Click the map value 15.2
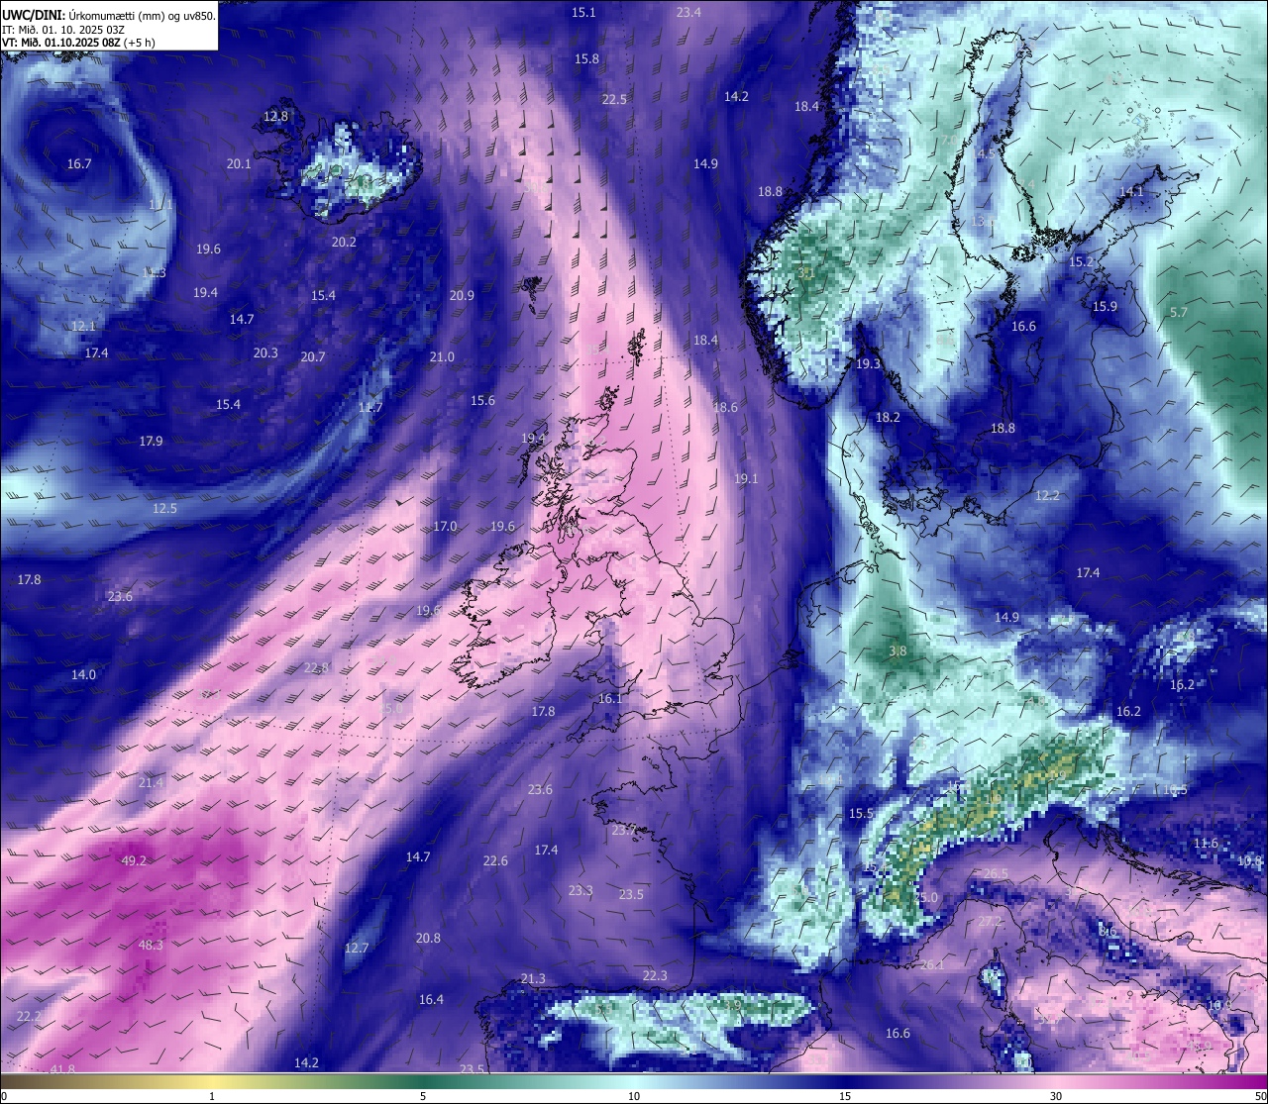The image size is (1268, 1104). pos(1081,261)
